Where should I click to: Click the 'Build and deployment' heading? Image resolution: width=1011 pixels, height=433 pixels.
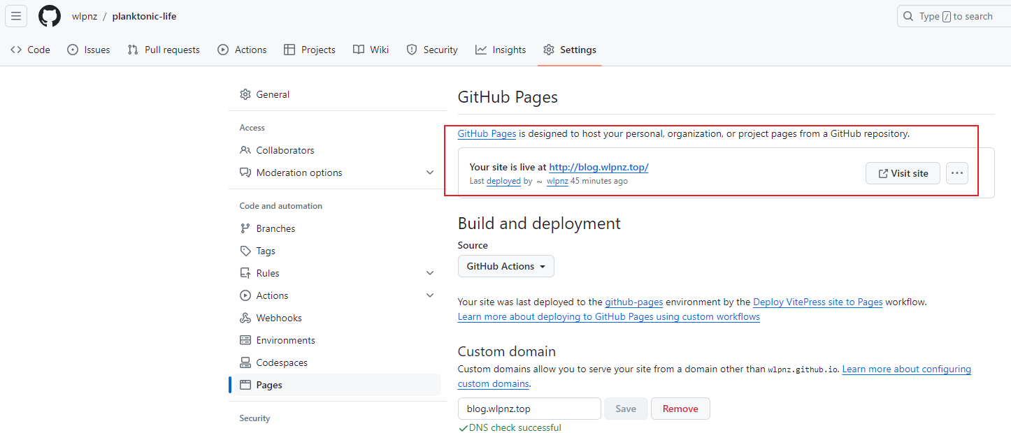click(x=539, y=223)
